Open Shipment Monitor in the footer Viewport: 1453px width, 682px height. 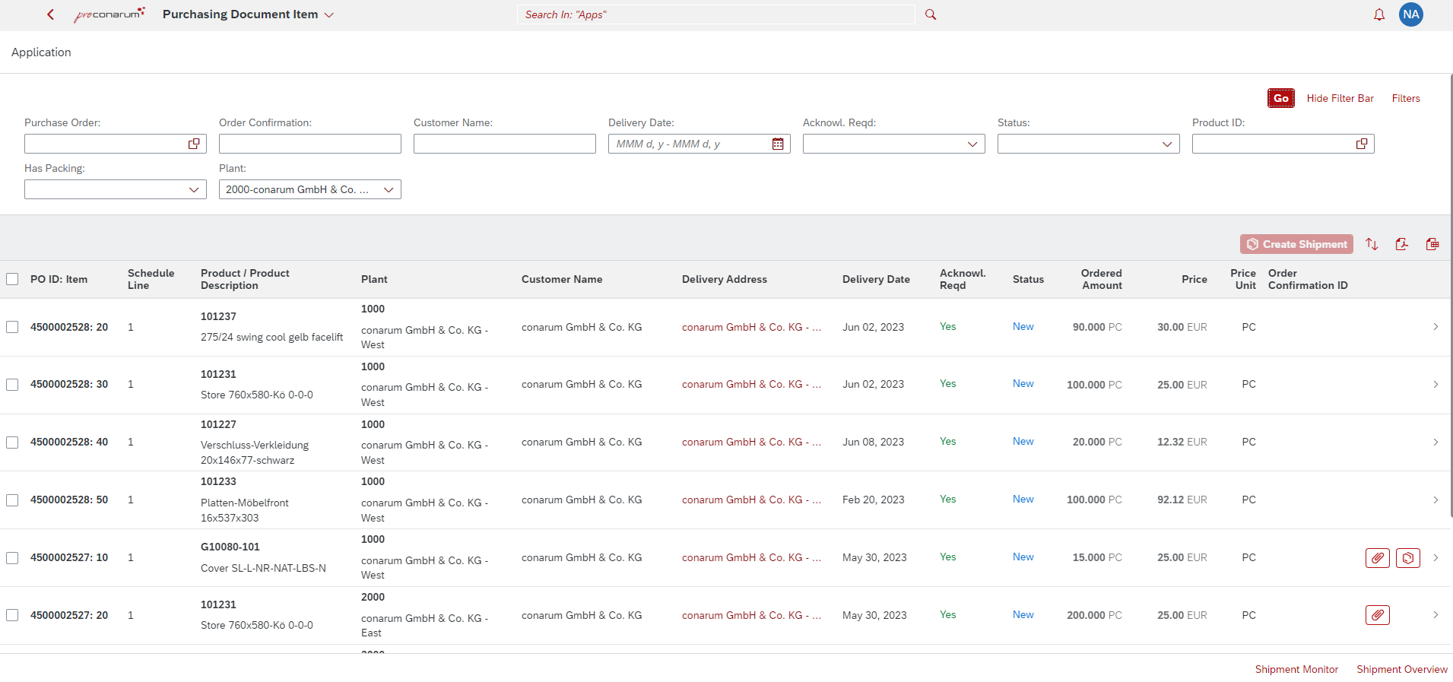click(x=1296, y=669)
